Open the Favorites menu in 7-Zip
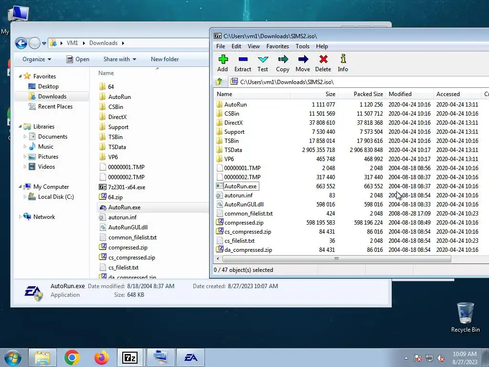 (x=277, y=46)
